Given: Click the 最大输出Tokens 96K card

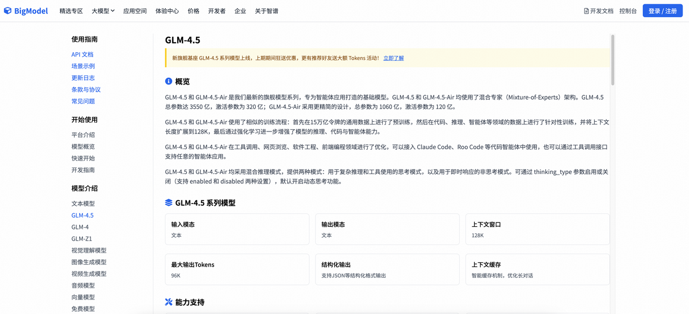Looking at the screenshot, I should point(237,269).
